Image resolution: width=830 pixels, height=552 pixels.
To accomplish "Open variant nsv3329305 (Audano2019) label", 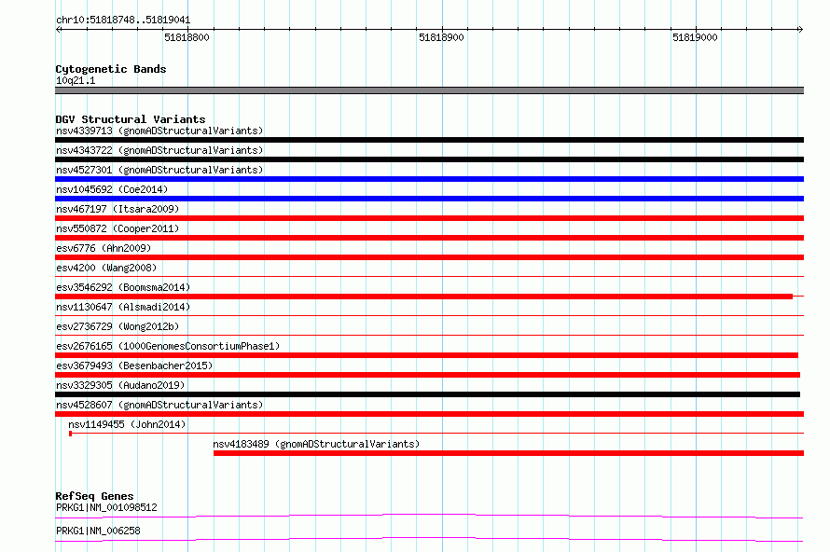I will (x=120, y=385).
